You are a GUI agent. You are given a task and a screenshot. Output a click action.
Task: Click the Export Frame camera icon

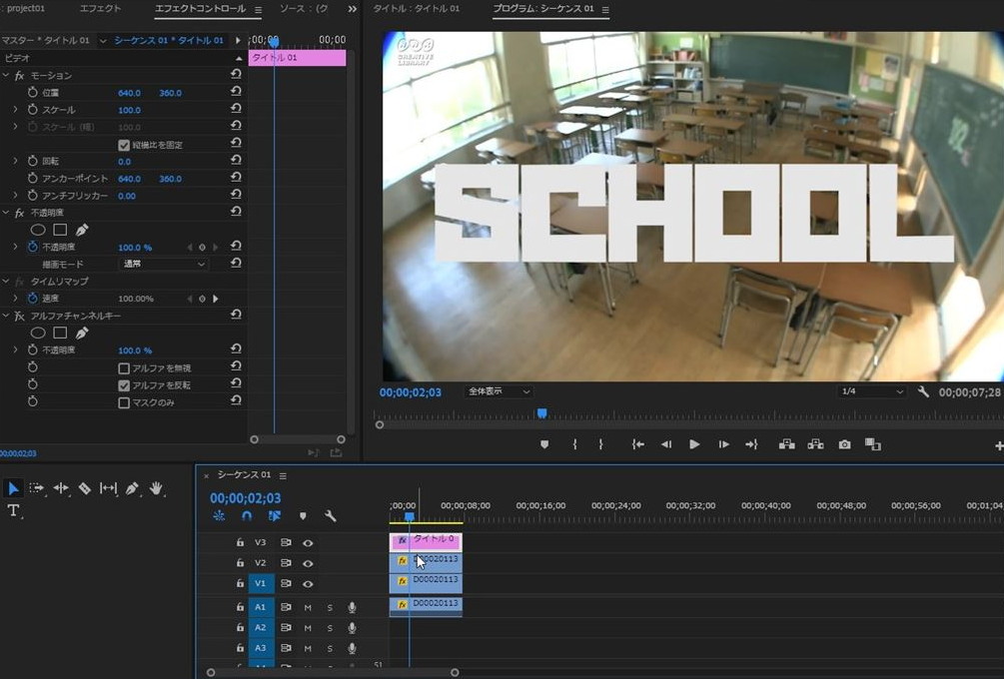pyautogui.click(x=844, y=444)
